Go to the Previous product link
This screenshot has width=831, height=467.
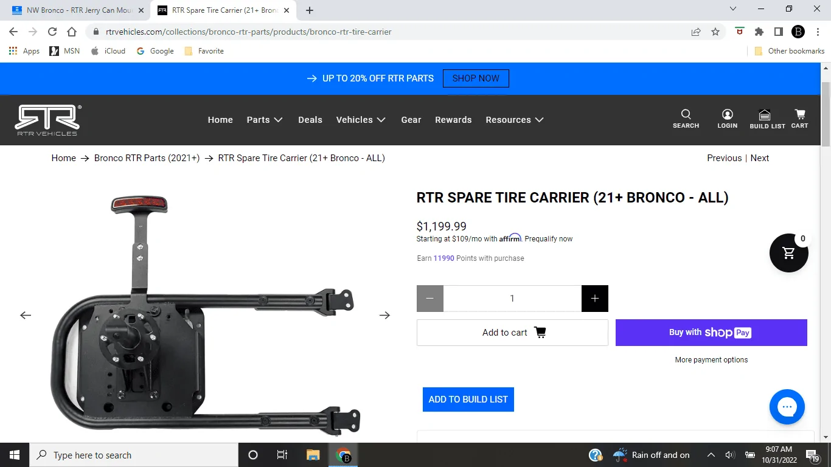click(724, 158)
